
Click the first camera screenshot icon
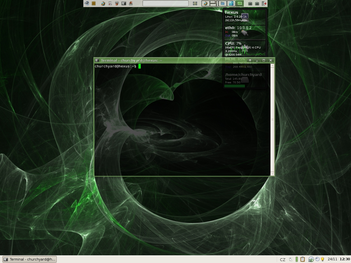pyautogui.click(x=250, y=4)
